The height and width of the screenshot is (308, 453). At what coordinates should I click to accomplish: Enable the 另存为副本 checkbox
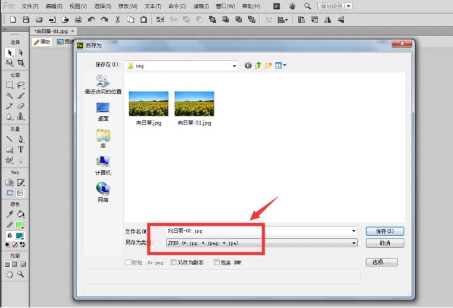[173, 262]
